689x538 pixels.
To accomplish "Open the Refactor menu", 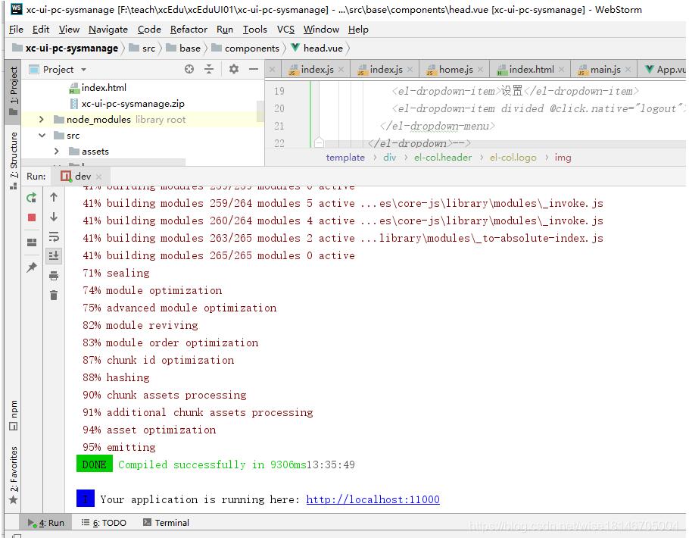I will click(x=189, y=30).
